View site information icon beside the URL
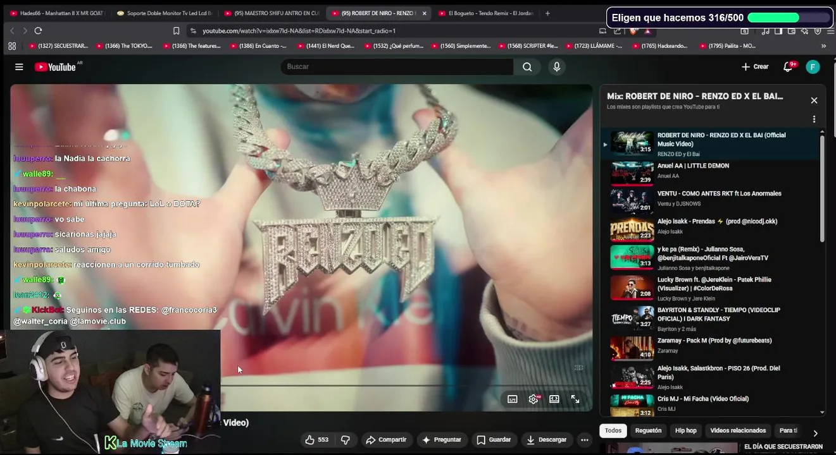This screenshot has height=455, width=836. (x=193, y=30)
